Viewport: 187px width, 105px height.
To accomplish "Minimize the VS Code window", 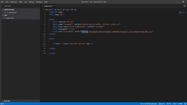I will pyautogui.click(x=177, y=2).
